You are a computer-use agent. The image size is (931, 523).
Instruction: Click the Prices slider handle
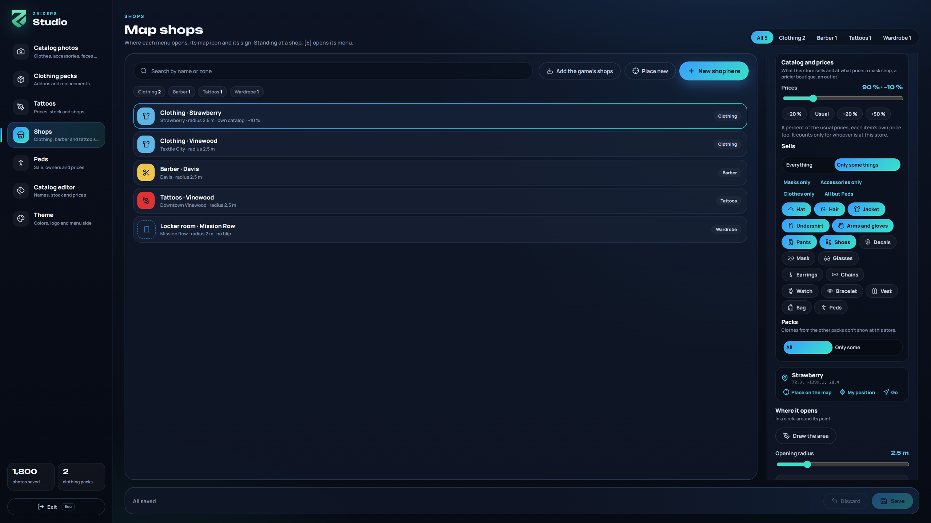(x=814, y=98)
